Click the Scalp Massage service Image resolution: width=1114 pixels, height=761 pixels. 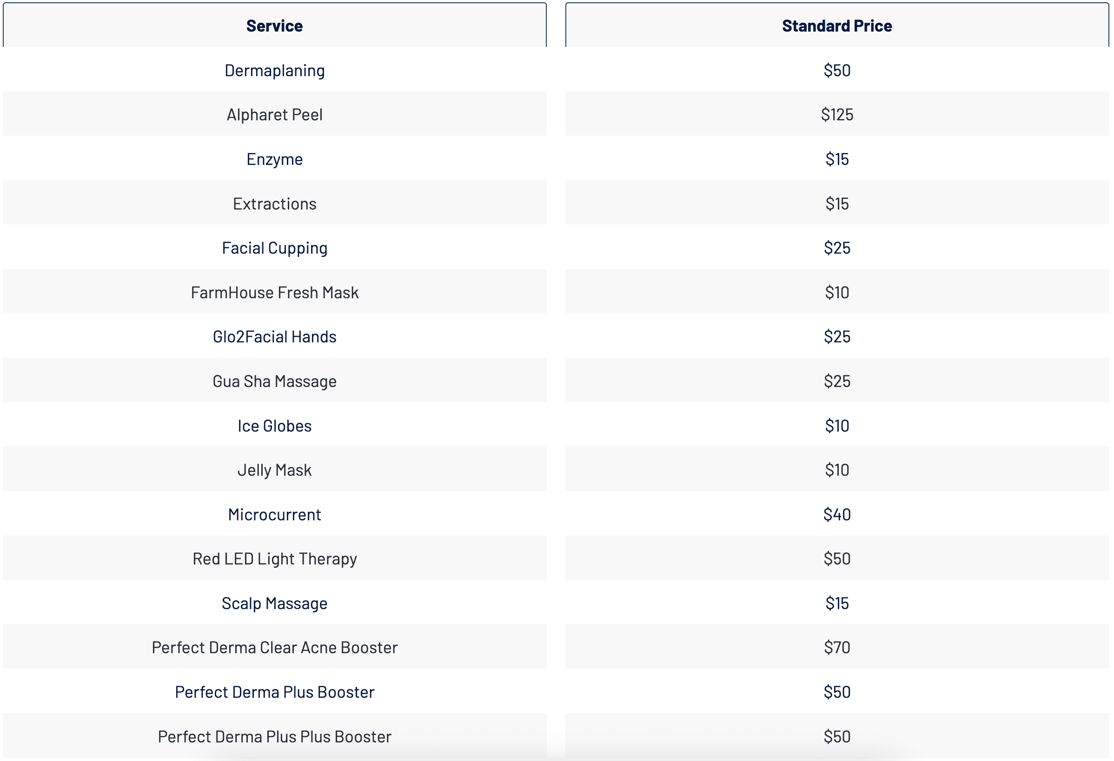point(274,604)
